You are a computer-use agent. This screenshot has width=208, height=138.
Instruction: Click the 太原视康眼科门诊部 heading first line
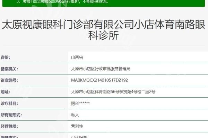[x=104, y=24]
